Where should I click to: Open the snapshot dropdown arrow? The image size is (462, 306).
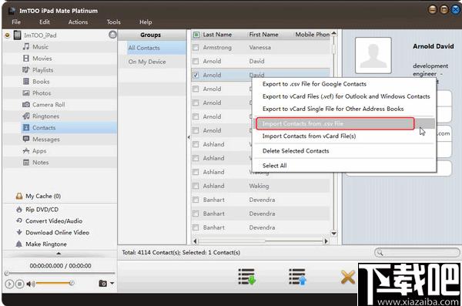(112, 284)
